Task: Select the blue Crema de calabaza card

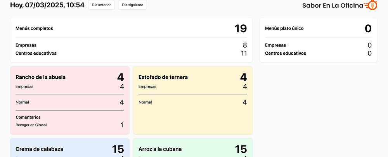Action: pos(70,147)
